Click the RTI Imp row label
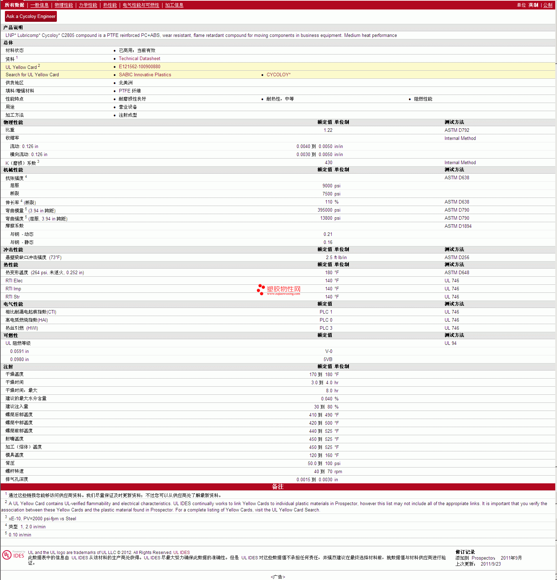The width and height of the screenshot is (557, 580). [13, 289]
